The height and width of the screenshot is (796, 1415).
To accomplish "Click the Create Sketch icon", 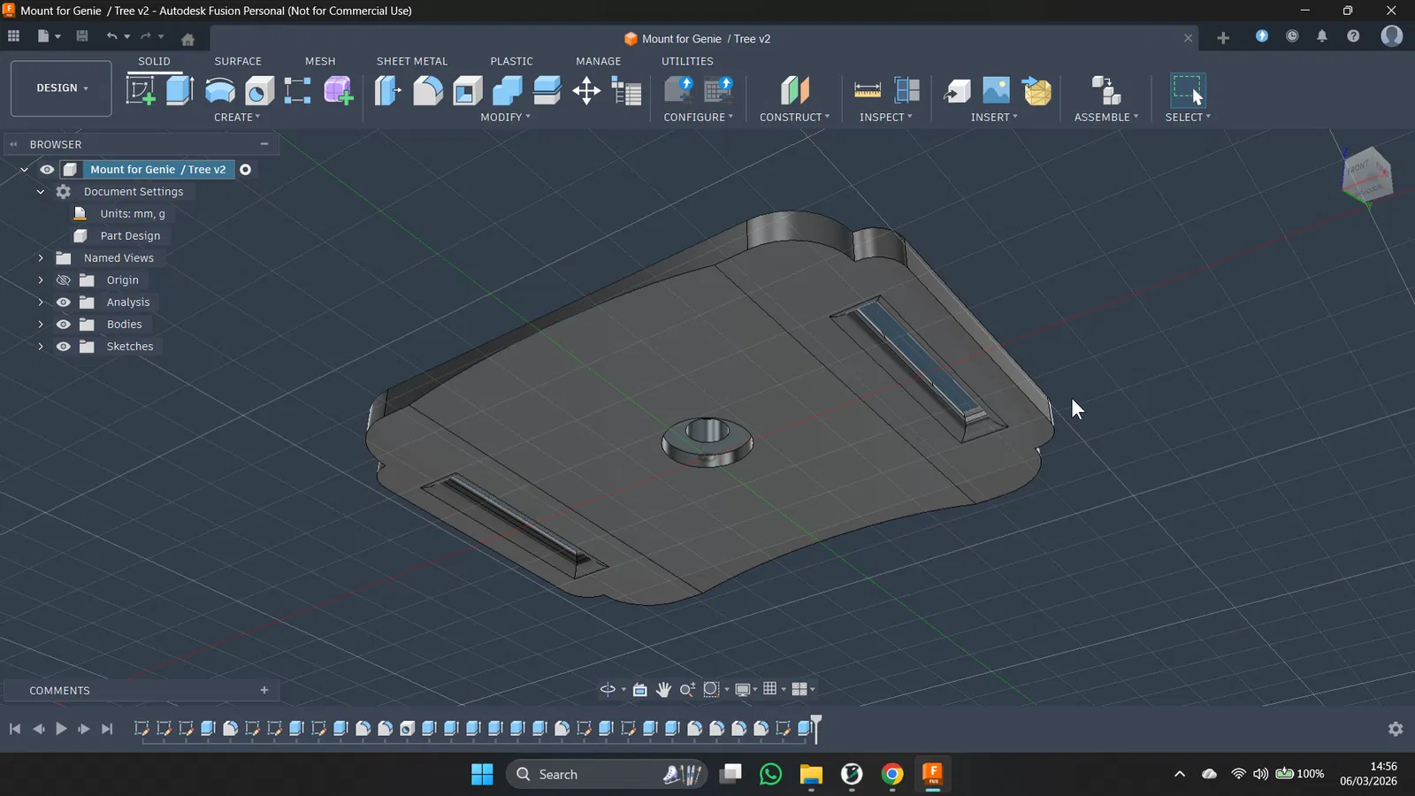I will pyautogui.click(x=141, y=90).
